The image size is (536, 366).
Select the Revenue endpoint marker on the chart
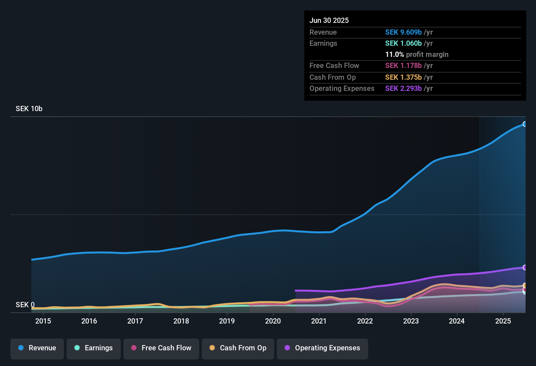[x=525, y=124]
